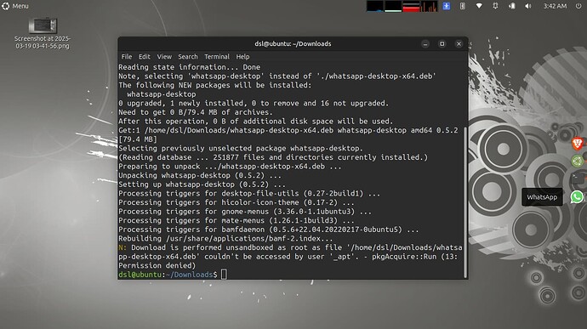Open the Search menu in the terminal
The image size is (587, 329).
(x=187, y=56)
